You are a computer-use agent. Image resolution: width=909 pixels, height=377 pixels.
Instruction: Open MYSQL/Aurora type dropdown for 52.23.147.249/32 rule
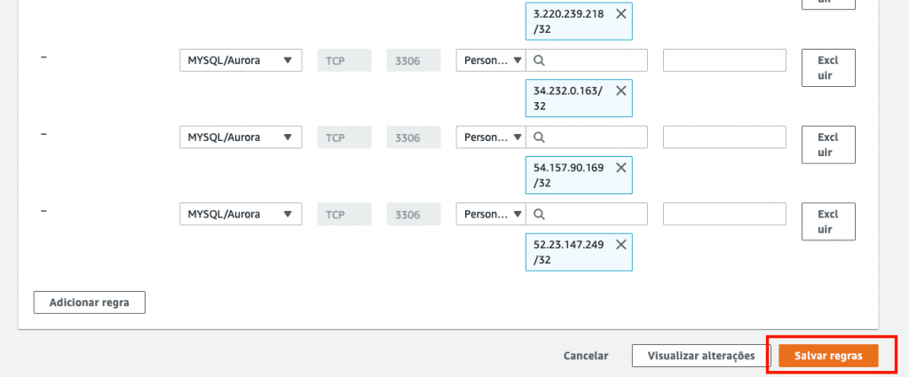coord(240,214)
